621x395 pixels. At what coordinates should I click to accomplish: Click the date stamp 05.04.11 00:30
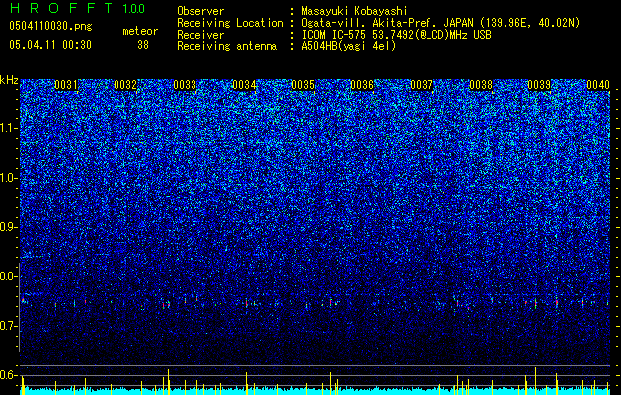click(50, 45)
